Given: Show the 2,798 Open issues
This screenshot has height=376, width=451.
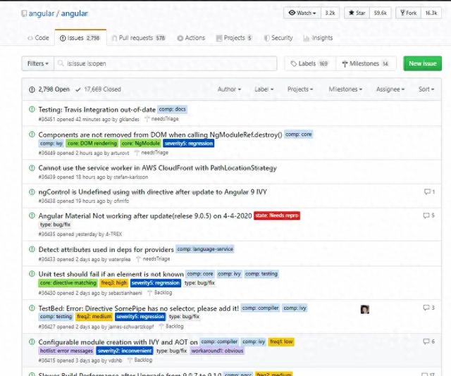Looking at the screenshot, I should point(49,89).
